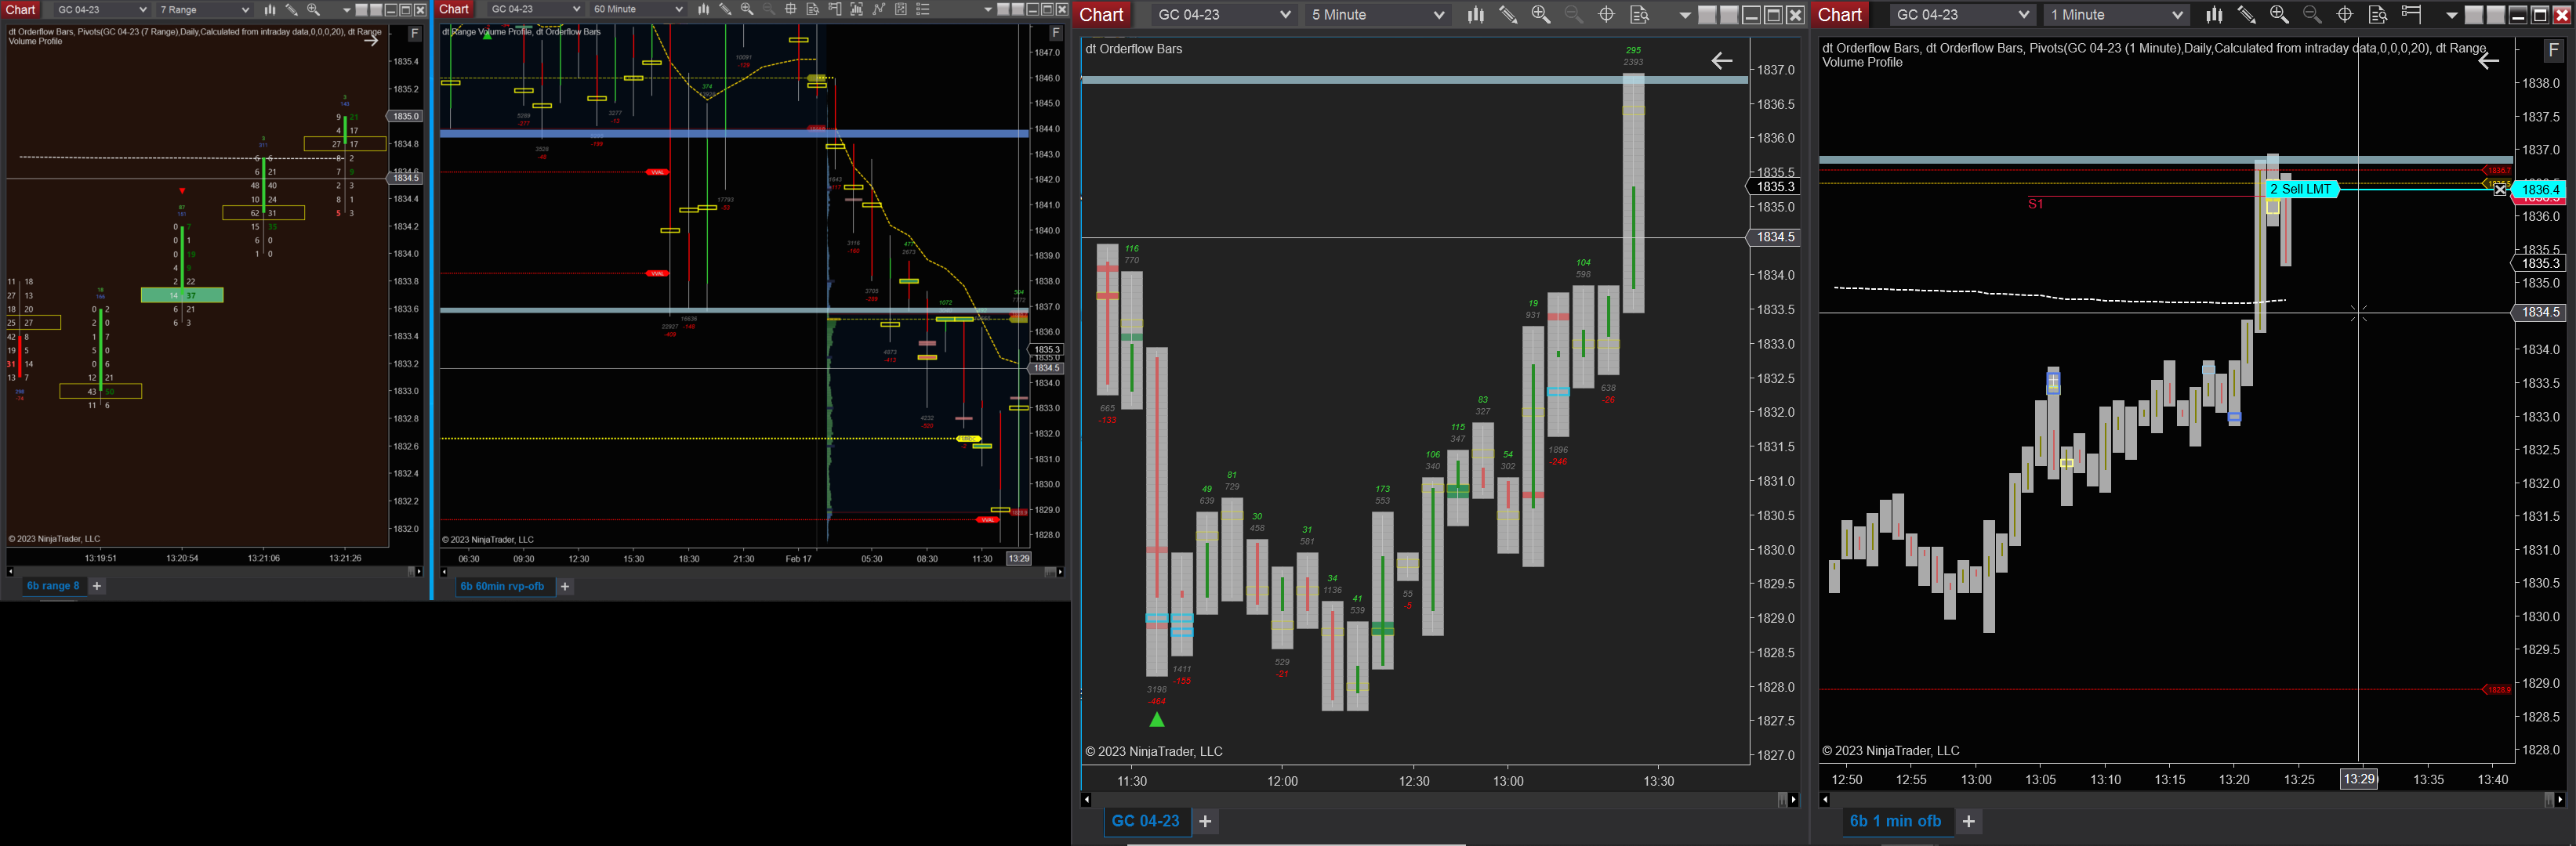The width and height of the screenshot is (2576, 846).
Task: Toggle crosshair tool on 1 Minute chart
Action: point(2345,15)
